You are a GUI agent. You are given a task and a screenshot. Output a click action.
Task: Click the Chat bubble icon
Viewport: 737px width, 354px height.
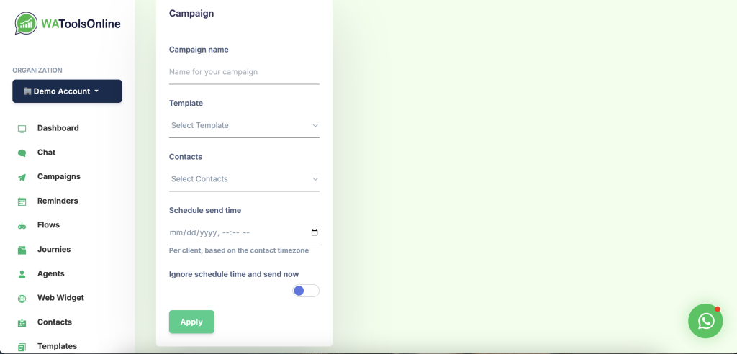[x=22, y=153]
